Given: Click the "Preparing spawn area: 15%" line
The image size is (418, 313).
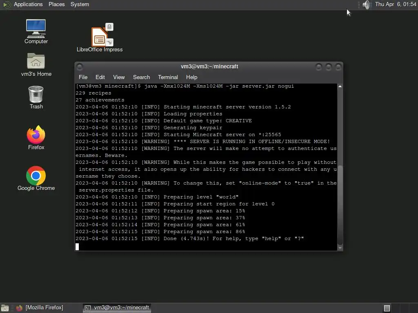Looking at the screenshot, I should point(160,211).
